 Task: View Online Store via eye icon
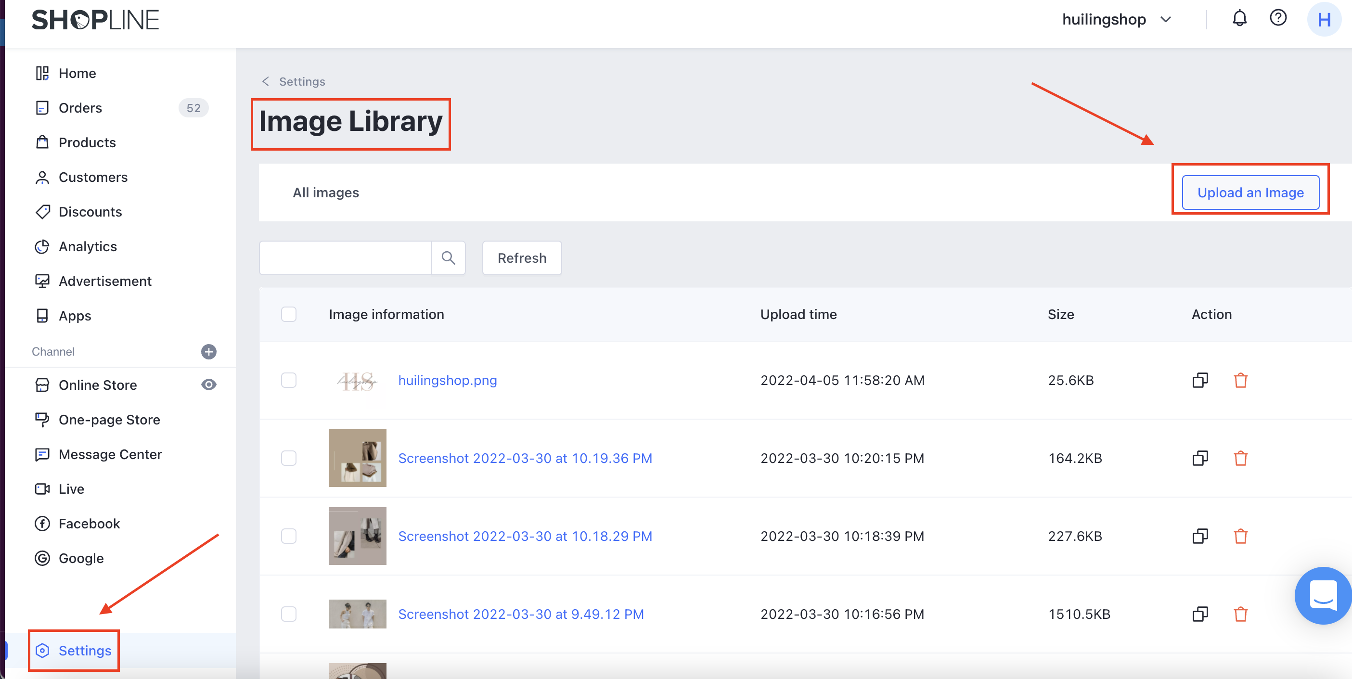208,384
